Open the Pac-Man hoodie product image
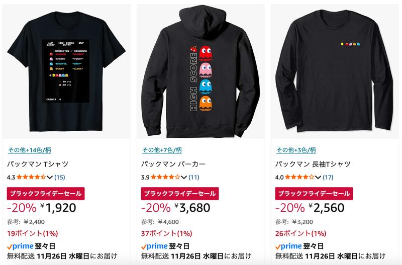402x265 pixels. (x=200, y=71)
